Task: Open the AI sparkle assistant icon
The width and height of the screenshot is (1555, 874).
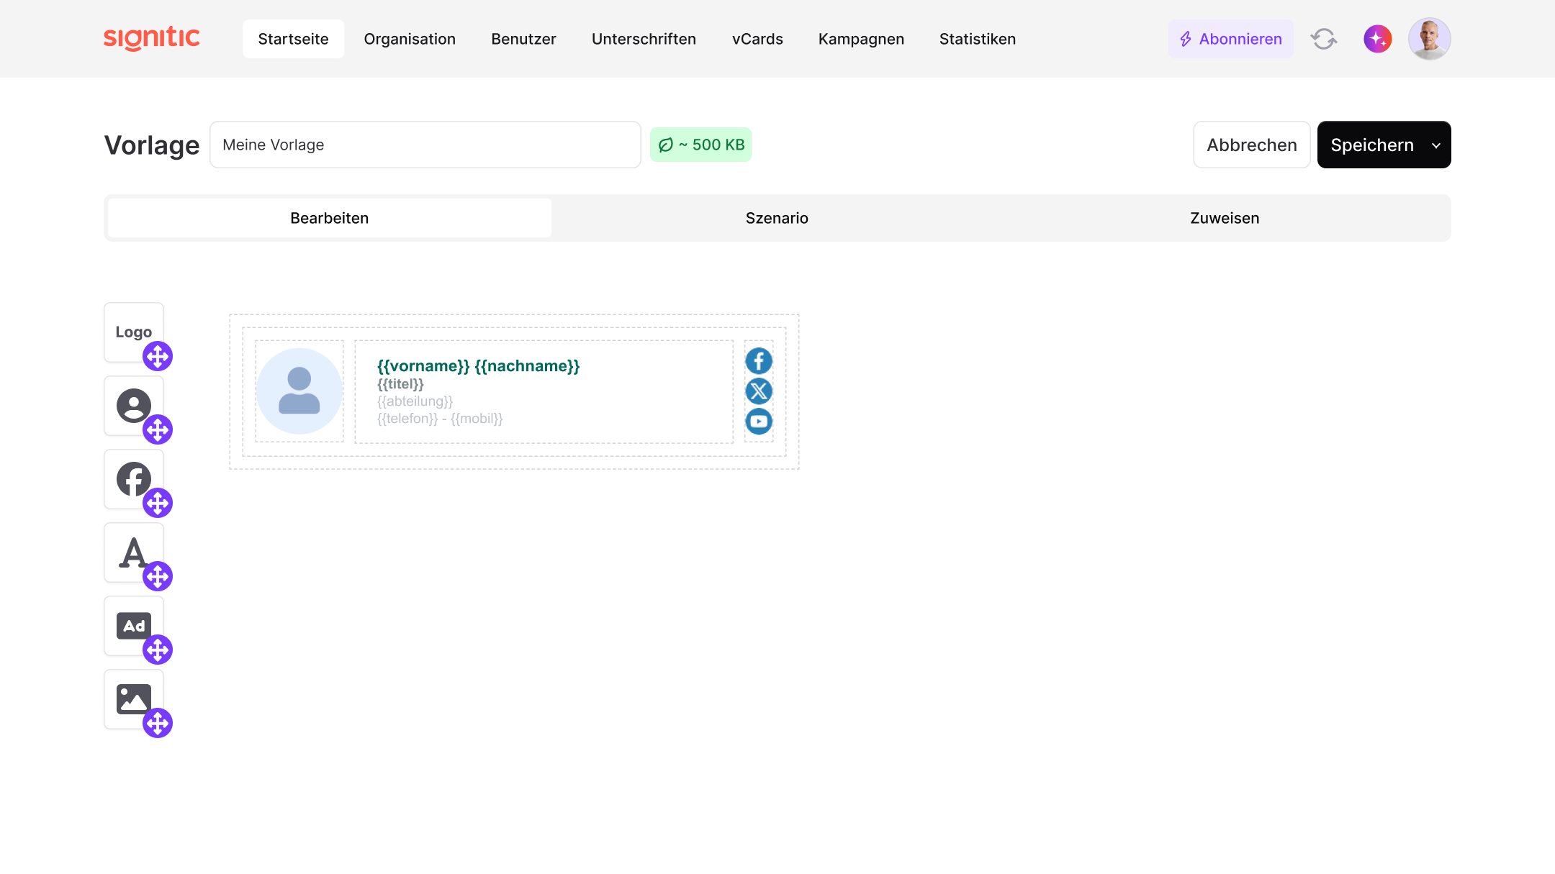Action: [x=1377, y=39]
